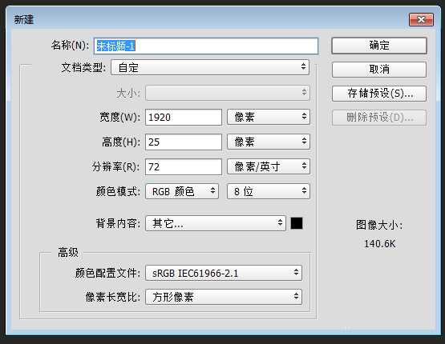Click the 宽度 input field showing 1920
This screenshot has height=344, width=445.
coord(184,118)
